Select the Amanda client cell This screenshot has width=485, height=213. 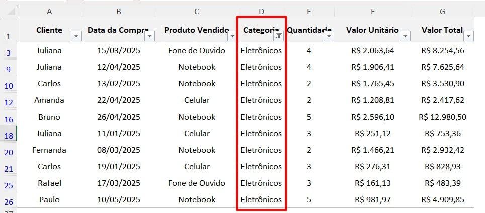pos(49,100)
